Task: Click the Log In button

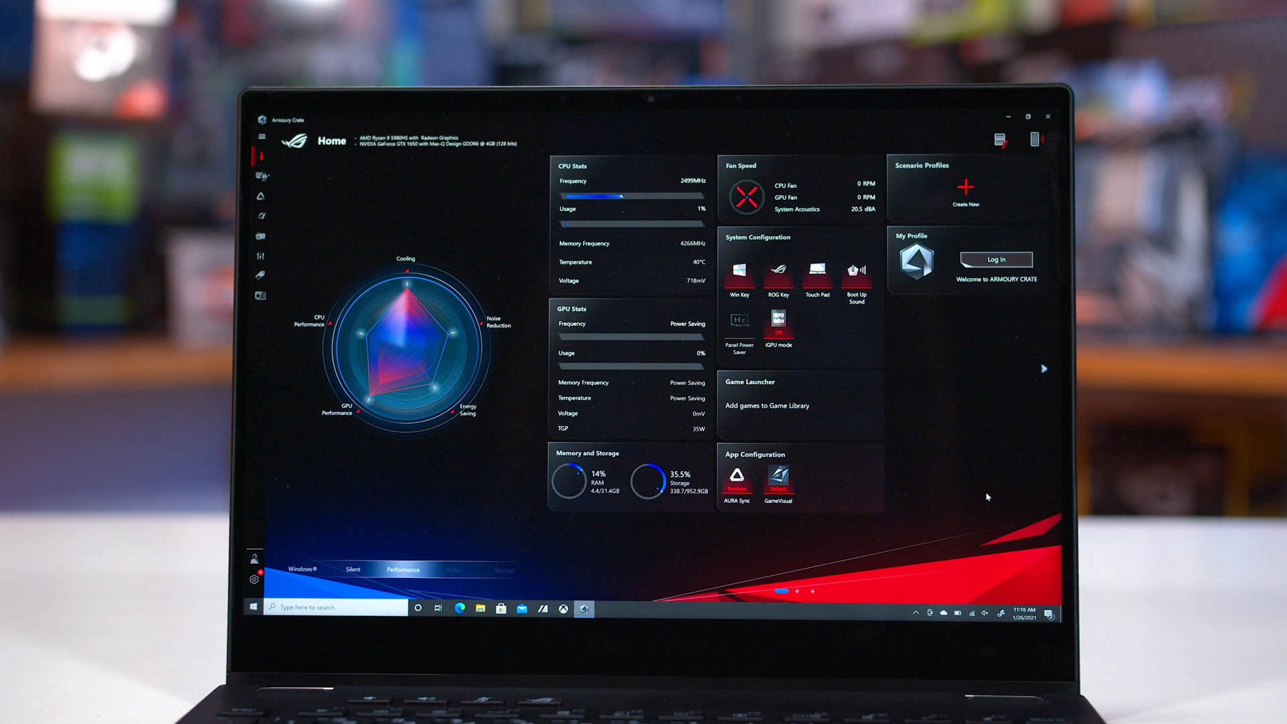Action: point(996,259)
